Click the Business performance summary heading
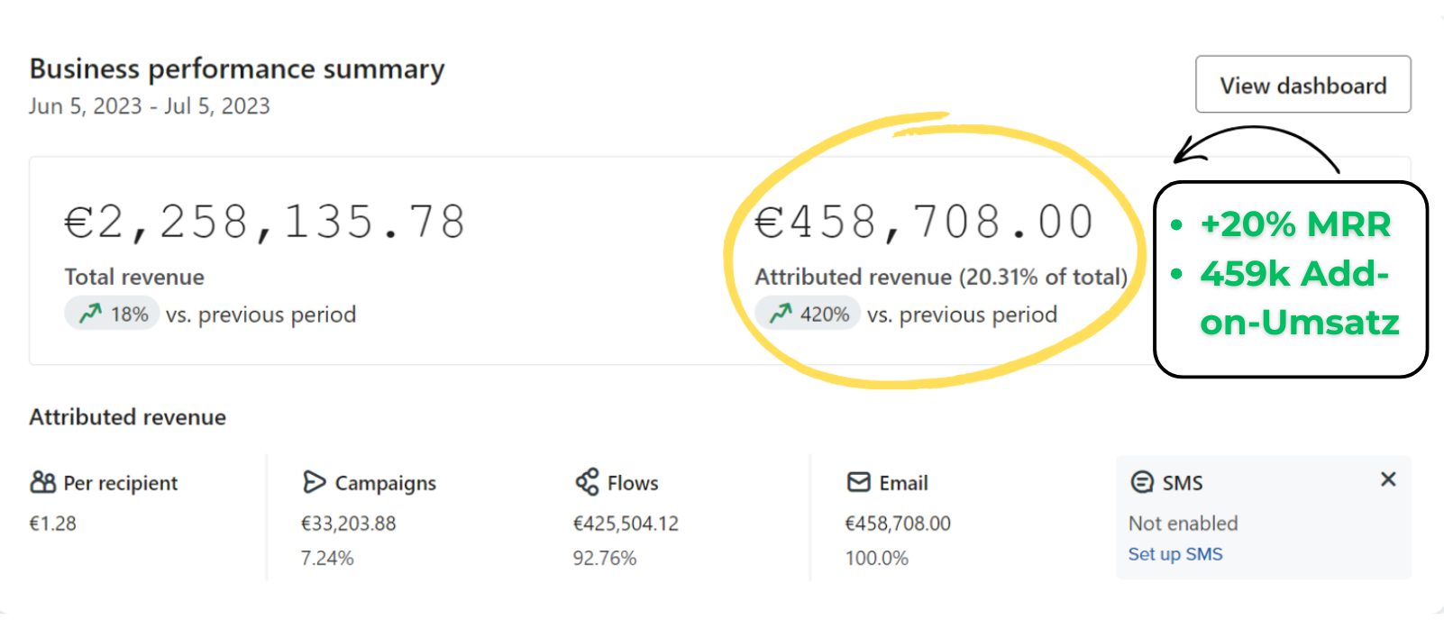 click(237, 69)
